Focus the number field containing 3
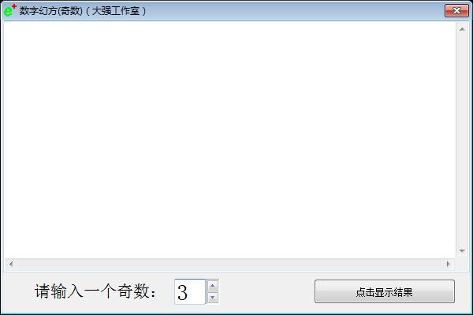The height and width of the screenshot is (315, 473). 190,292
